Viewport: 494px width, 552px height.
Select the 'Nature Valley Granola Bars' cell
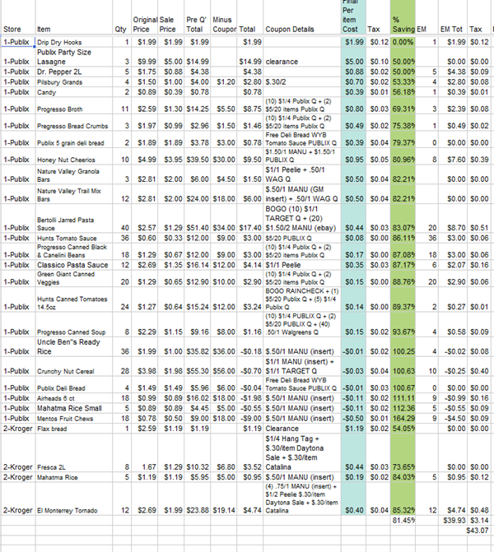pos(73,174)
